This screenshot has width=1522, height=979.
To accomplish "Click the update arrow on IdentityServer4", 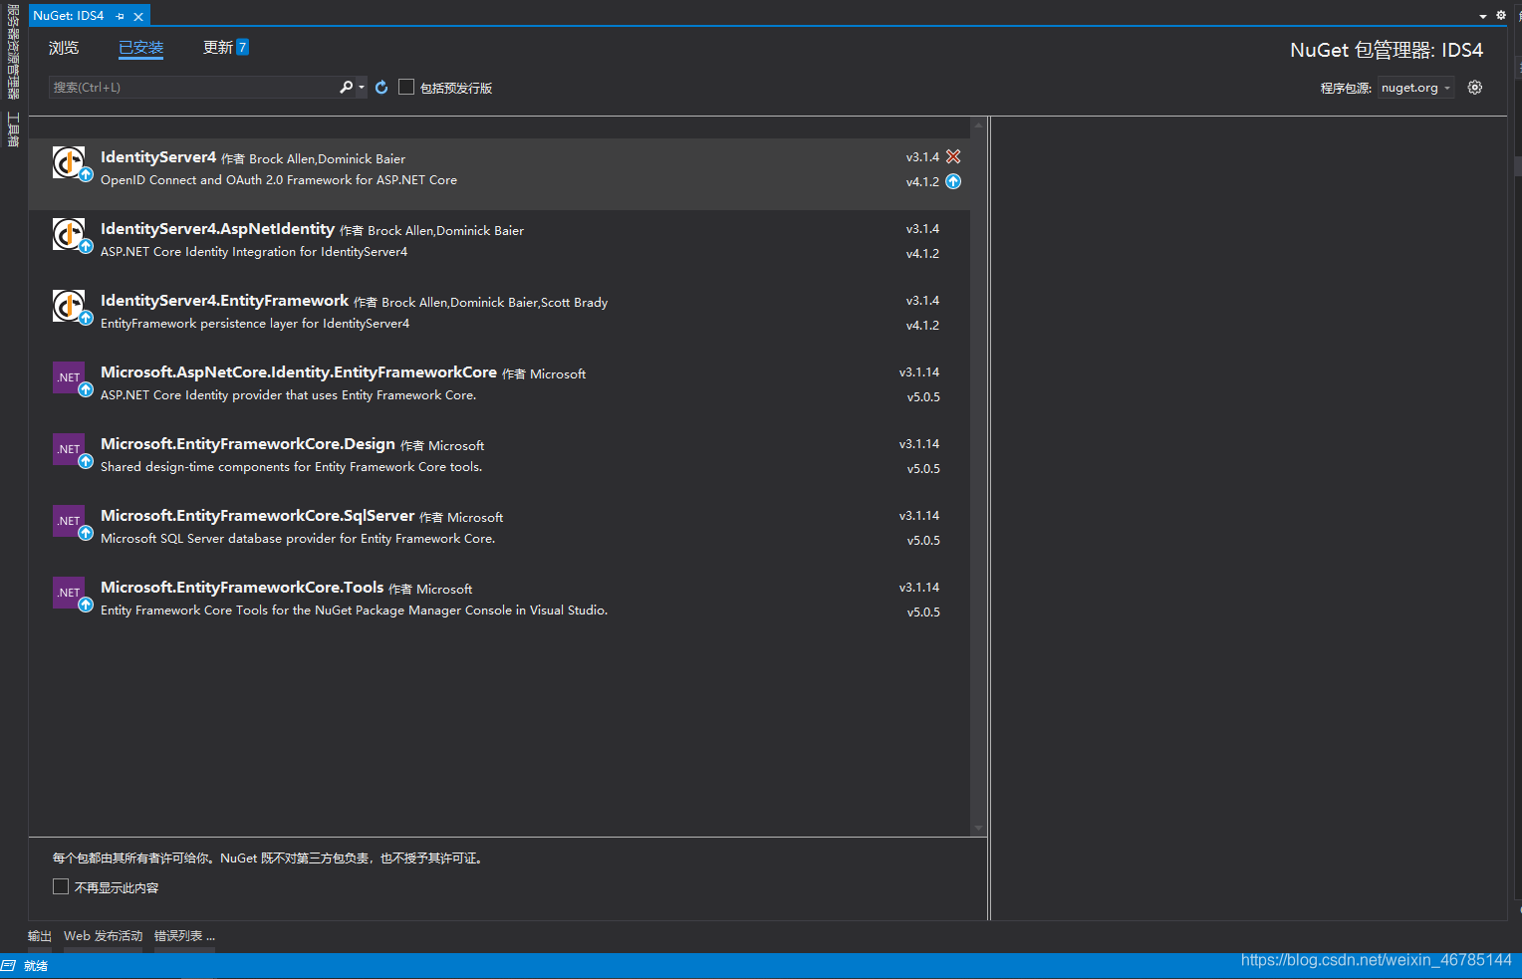I will (953, 181).
